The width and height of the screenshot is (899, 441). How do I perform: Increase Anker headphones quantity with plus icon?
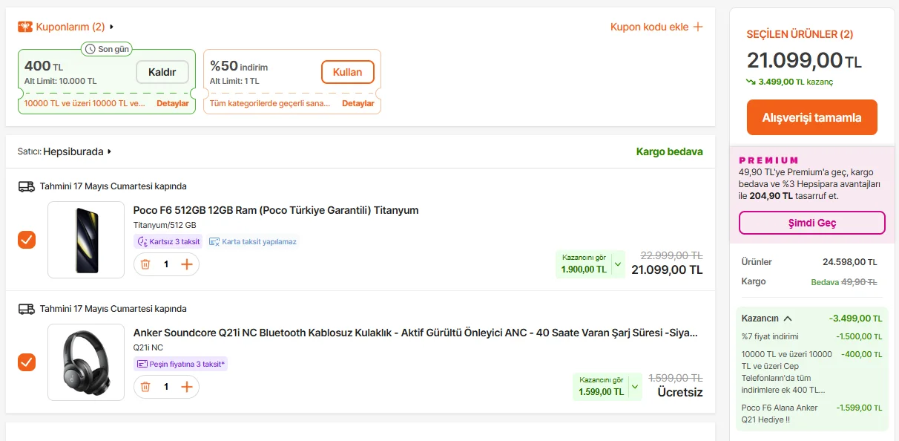[187, 387]
